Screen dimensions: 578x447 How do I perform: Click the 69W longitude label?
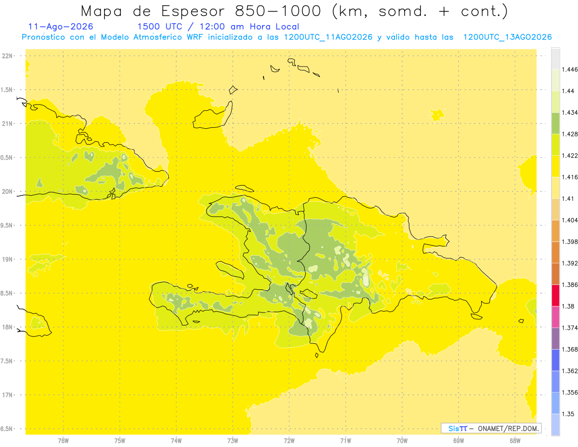(459, 441)
